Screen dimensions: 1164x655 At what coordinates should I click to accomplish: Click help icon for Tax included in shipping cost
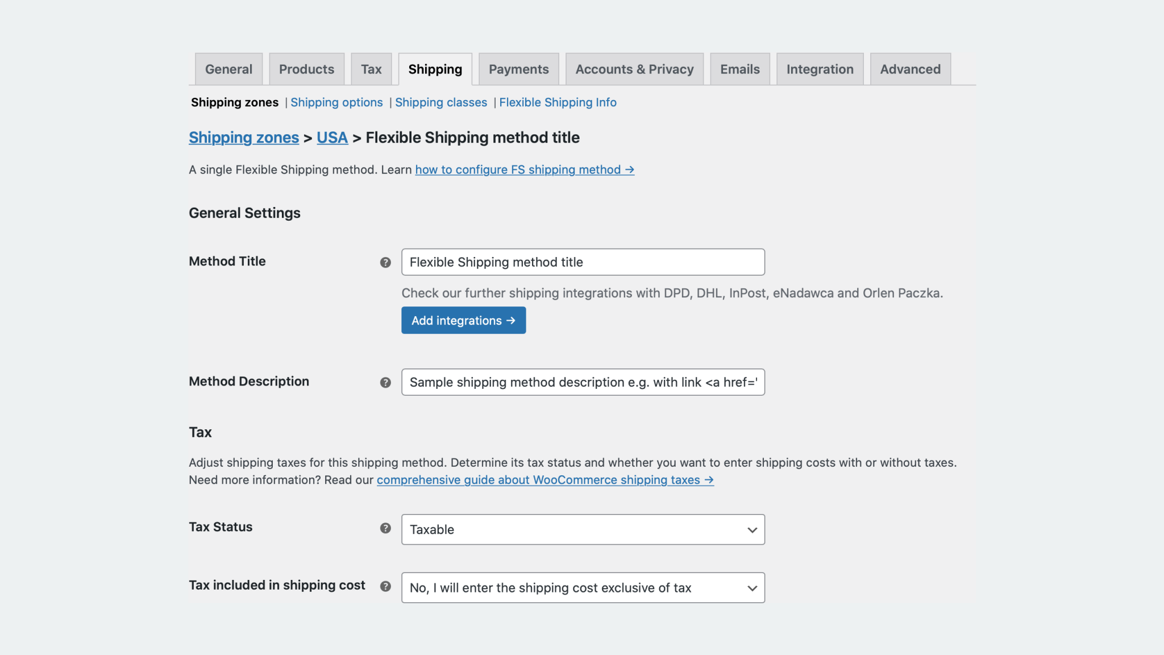pos(386,586)
